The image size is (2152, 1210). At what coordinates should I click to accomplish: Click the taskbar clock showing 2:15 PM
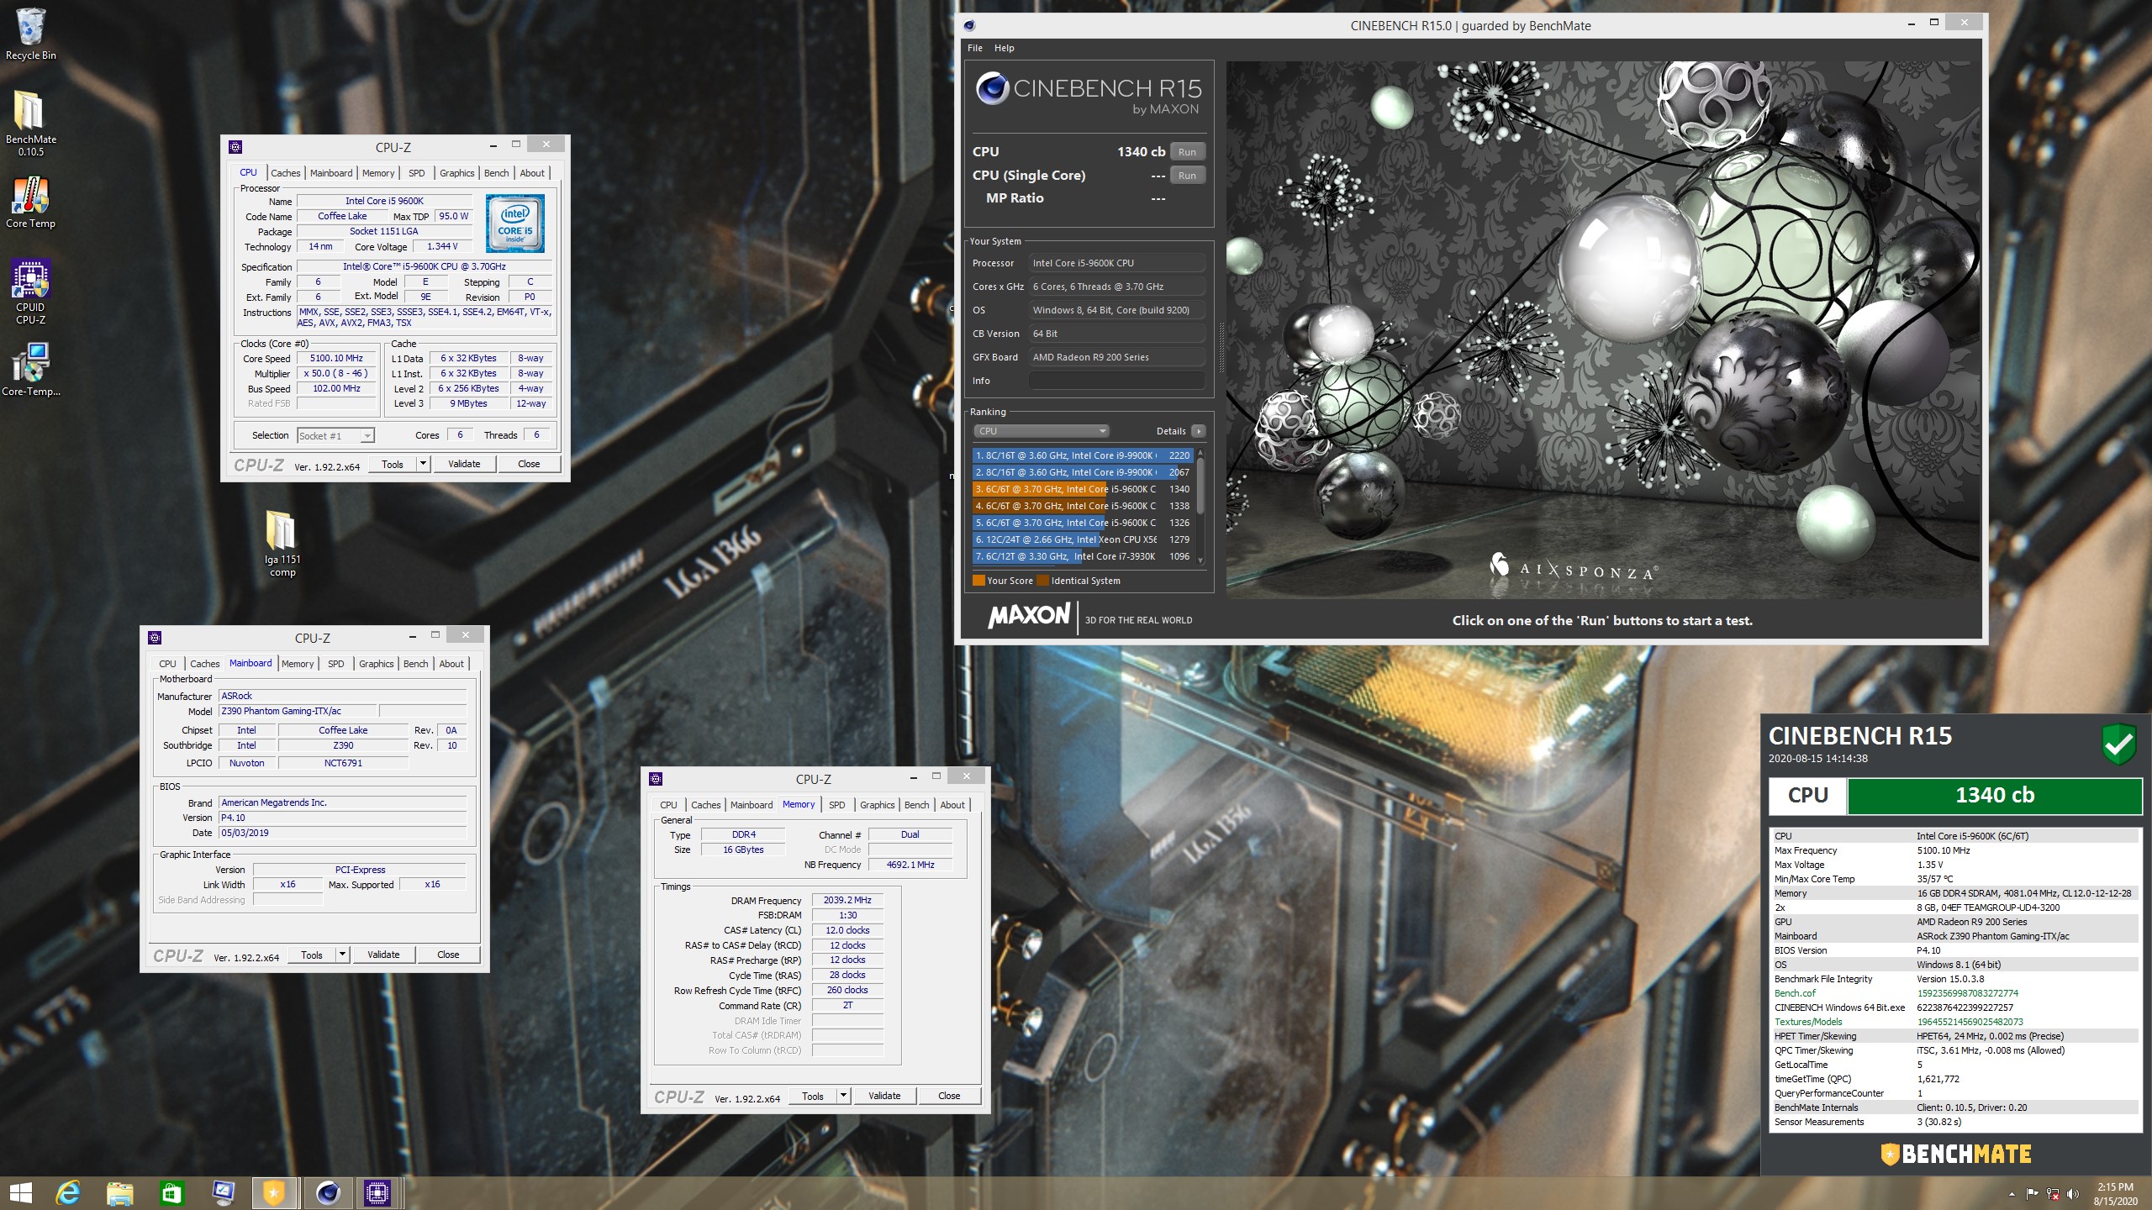tap(2115, 1194)
